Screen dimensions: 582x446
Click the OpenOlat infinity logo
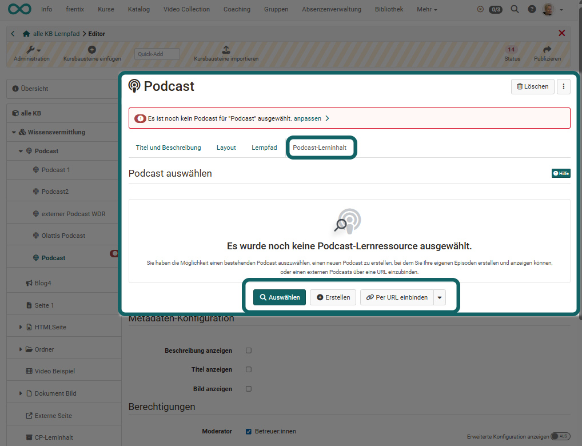pos(19,9)
